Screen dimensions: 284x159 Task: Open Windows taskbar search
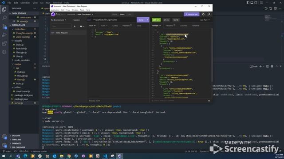[x=11, y=156]
